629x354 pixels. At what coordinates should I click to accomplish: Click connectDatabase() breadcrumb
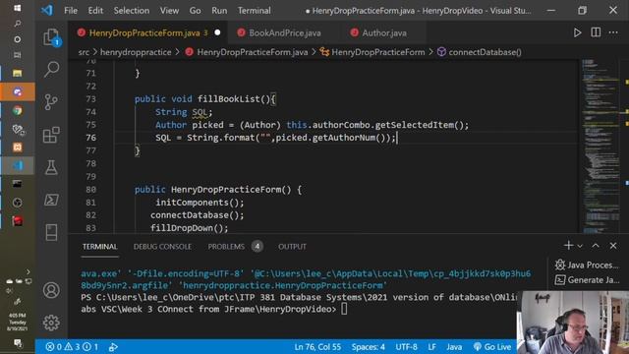click(x=485, y=52)
